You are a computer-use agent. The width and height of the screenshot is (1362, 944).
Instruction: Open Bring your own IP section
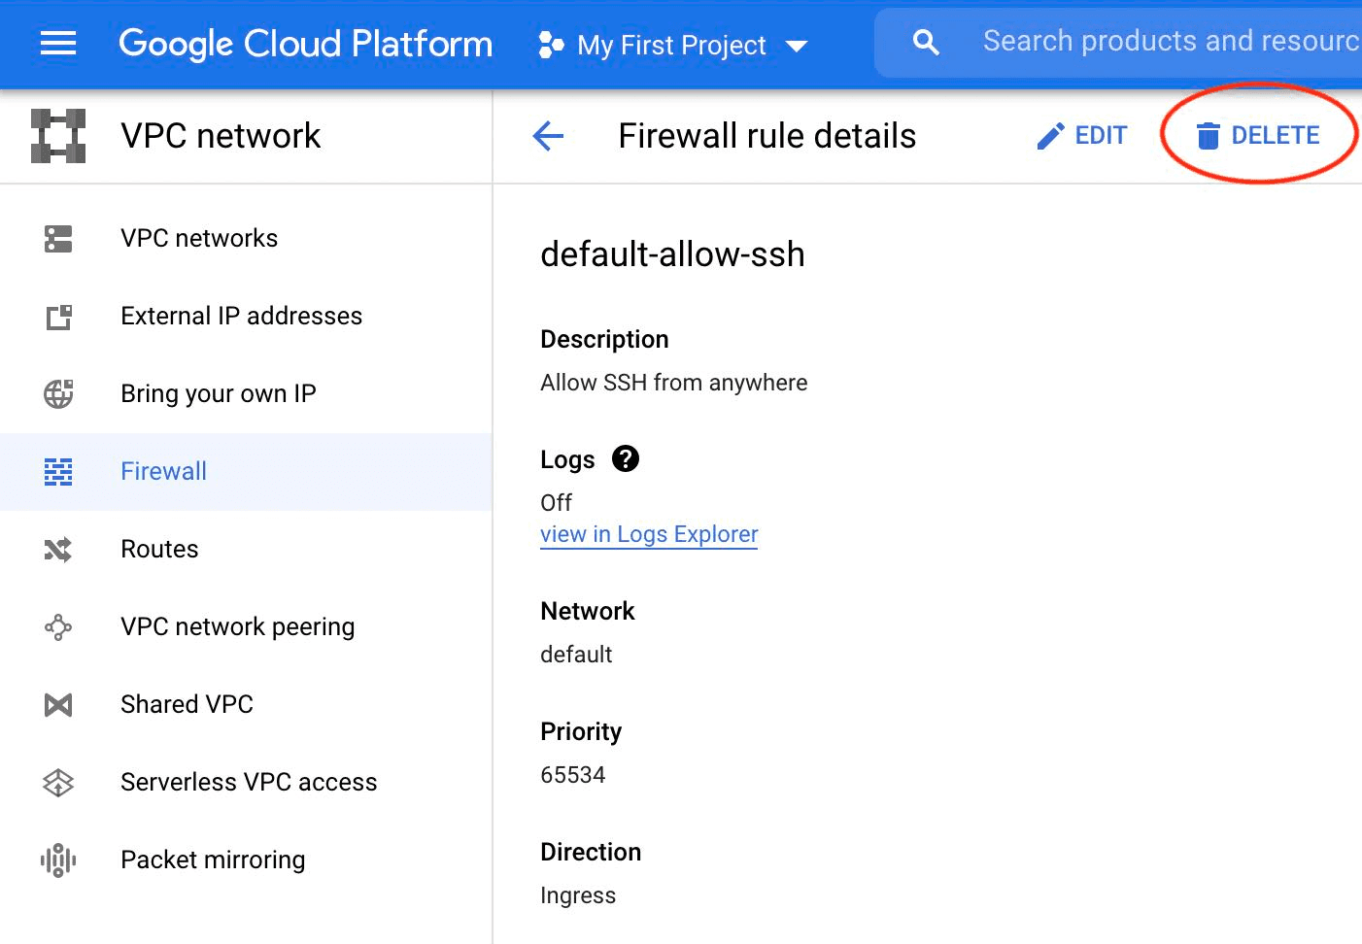click(x=218, y=393)
